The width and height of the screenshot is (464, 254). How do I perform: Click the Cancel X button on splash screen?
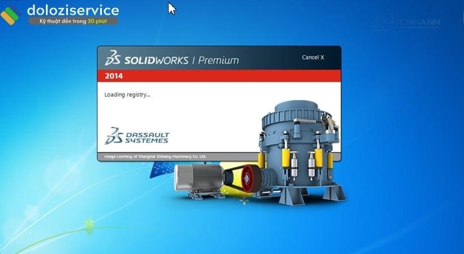pos(313,57)
